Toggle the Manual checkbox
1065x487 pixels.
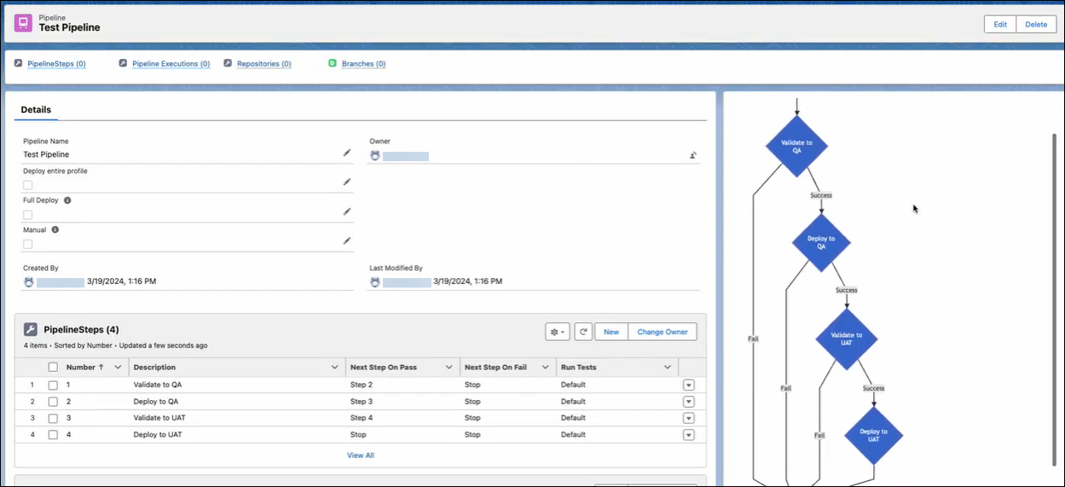tap(28, 244)
